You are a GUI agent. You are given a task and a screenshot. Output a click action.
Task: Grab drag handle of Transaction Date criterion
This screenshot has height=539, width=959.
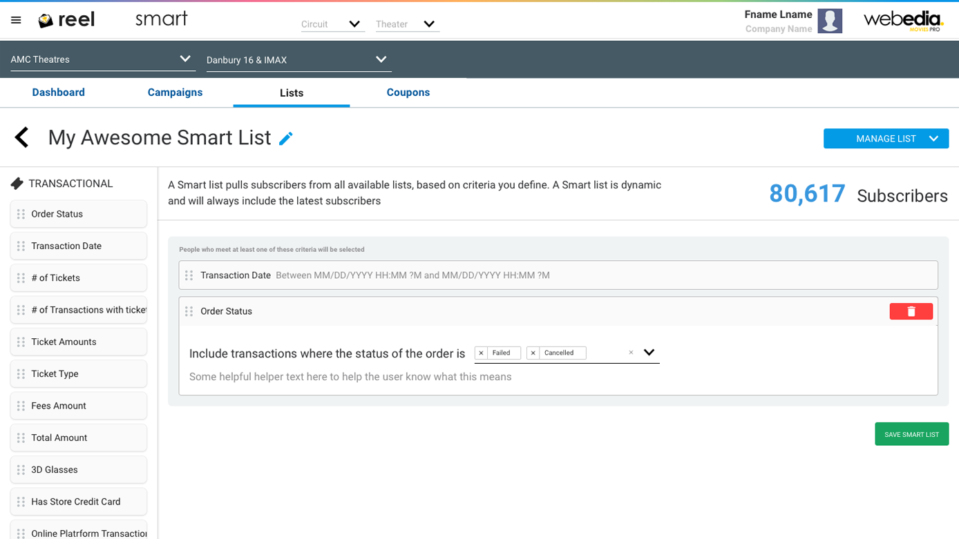[x=189, y=275]
